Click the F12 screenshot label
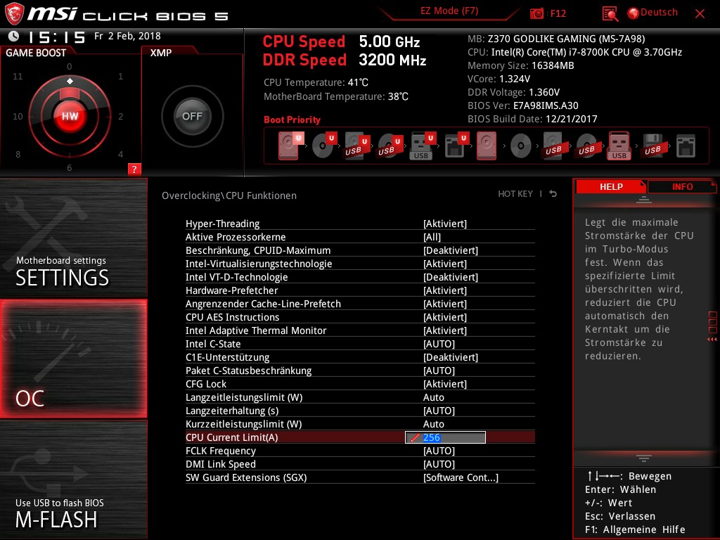Image resolution: width=720 pixels, height=540 pixels. [558, 13]
